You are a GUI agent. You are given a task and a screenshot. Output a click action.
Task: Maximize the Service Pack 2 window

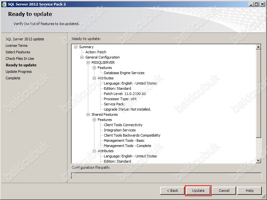tap(256, 4)
